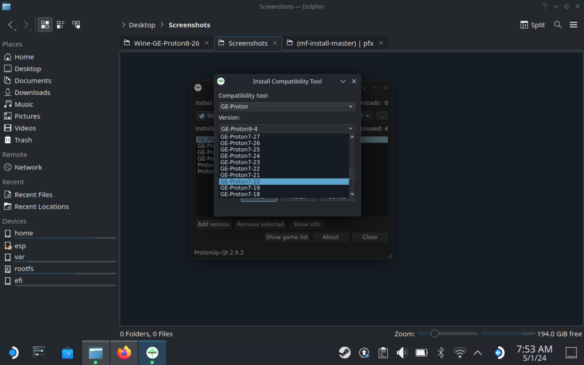584x365 pixels.
Task: Click version list scroll down arrow
Action: pos(352,194)
